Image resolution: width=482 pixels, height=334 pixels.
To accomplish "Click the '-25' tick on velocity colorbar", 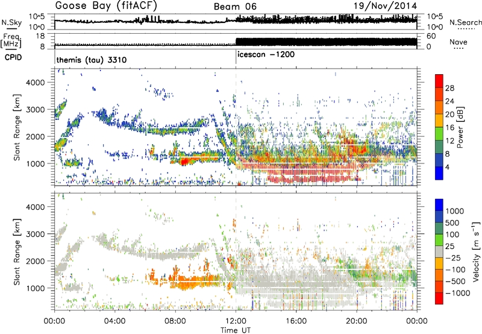I will click(x=454, y=257).
